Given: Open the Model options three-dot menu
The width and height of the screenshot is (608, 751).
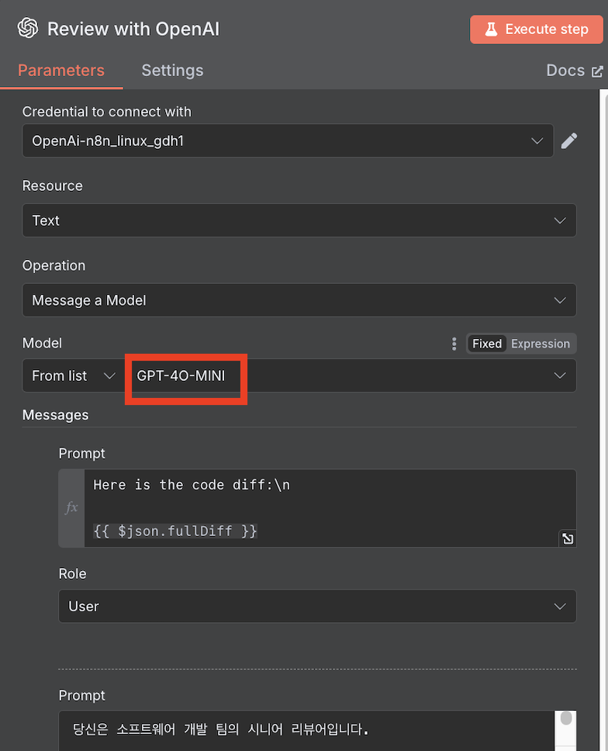Looking at the screenshot, I should [454, 344].
